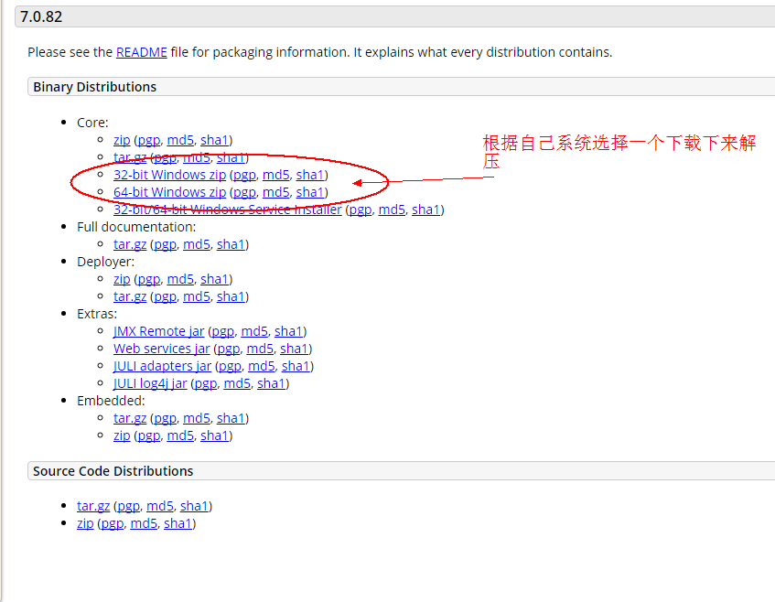
Task: Download the JULI adapters jar
Action: tap(162, 366)
